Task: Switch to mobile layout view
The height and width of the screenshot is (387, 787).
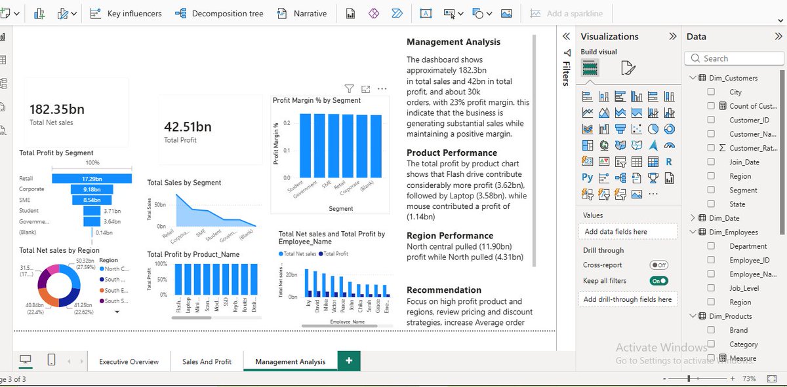Action: point(51,360)
